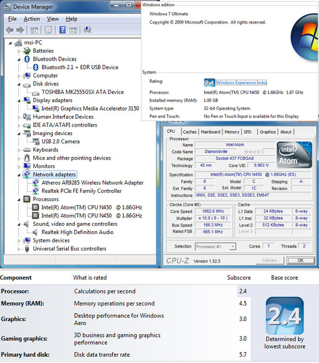This screenshot has height=363, width=319.
Task: Click the Package Socket 437 FCBGA8 value
Action: tap(234, 158)
